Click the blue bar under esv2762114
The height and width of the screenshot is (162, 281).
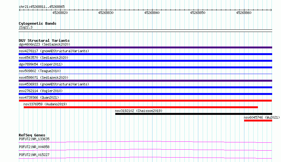click(145, 94)
